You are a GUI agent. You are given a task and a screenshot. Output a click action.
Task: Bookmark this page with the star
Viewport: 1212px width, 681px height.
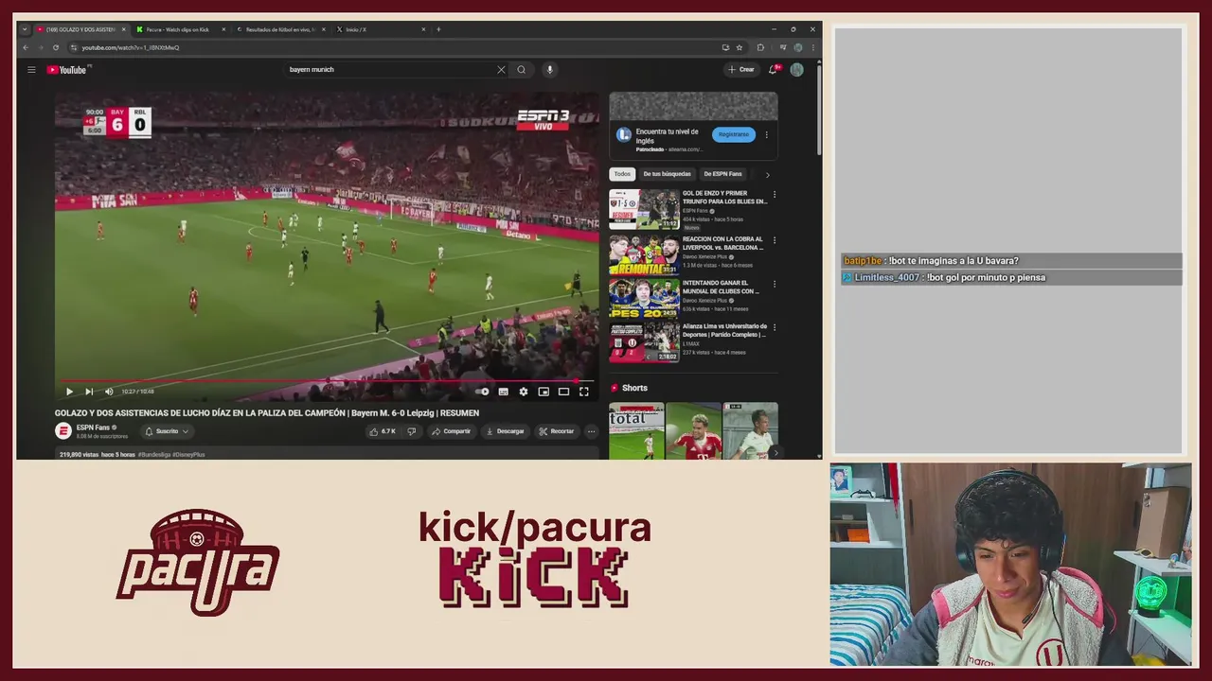[740, 47]
